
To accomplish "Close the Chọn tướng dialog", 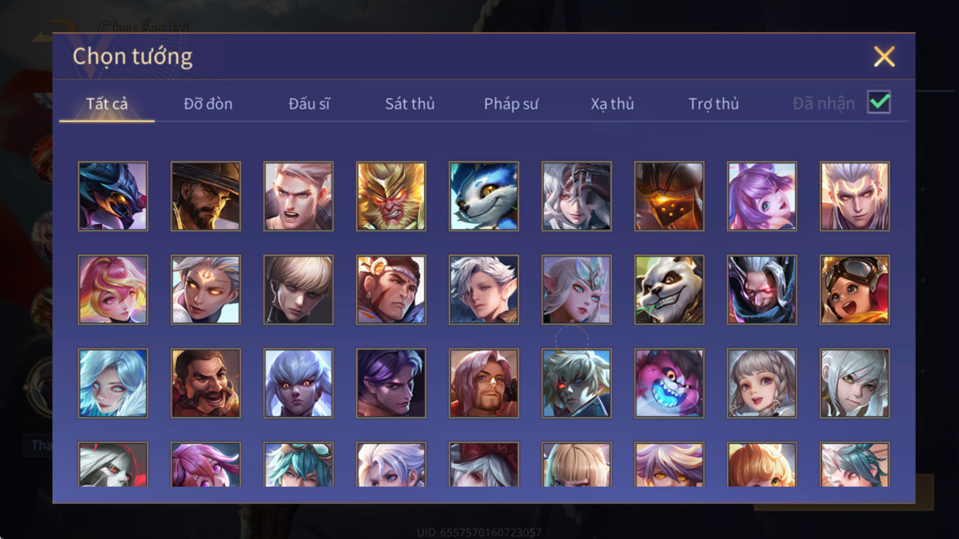I will [x=884, y=57].
